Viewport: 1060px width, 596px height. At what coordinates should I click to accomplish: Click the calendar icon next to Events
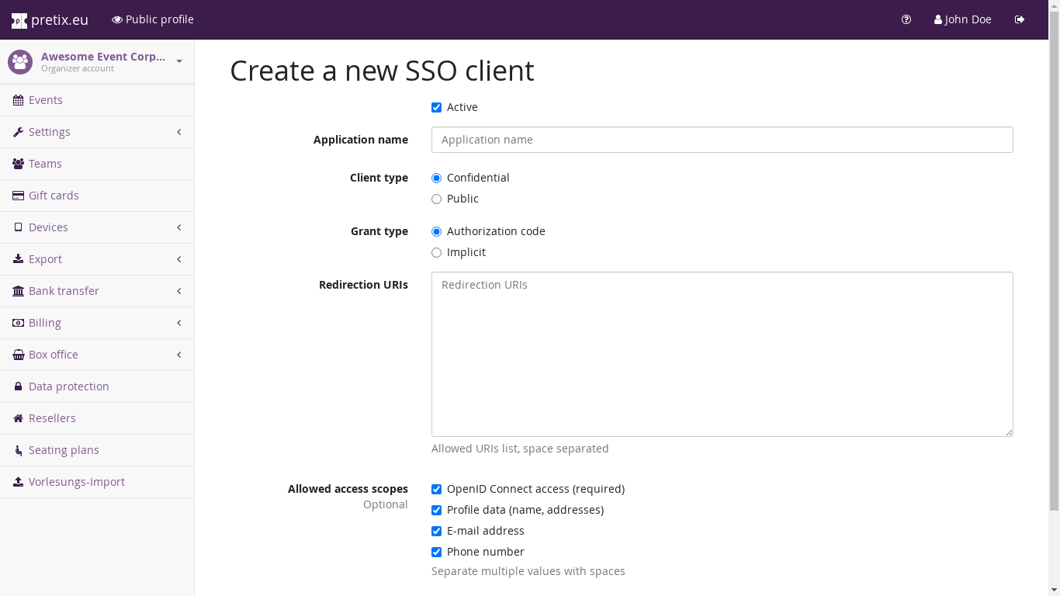[18, 100]
